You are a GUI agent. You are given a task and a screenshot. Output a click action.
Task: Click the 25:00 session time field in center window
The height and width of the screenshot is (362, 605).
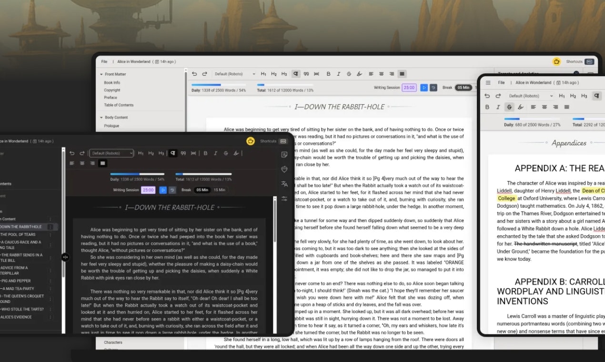coord(409,88)
